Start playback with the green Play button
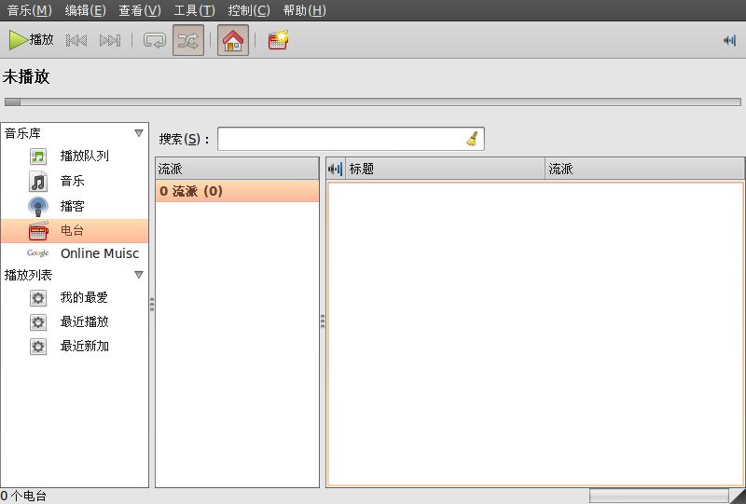Screen dimensions: 746x504 coord(32,40)
